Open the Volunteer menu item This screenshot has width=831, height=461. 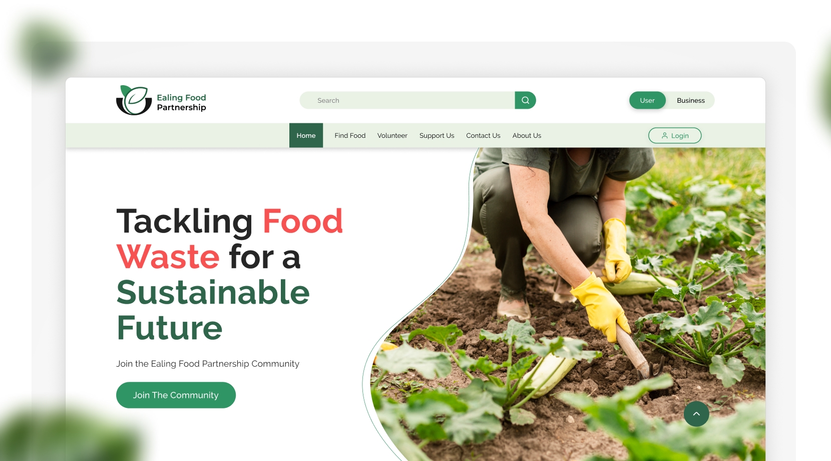(x=392, y=135)
